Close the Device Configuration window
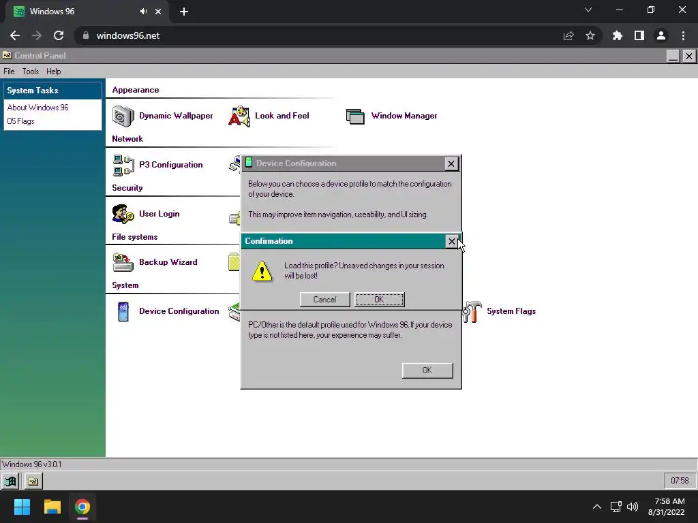Screen dimensions: 698x523 click(x=451, y=163)
